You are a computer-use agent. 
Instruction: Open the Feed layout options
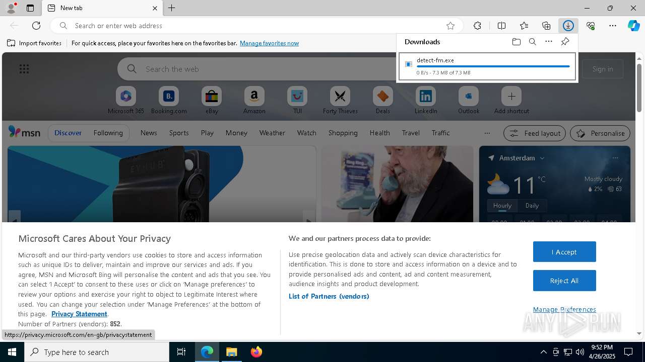tap(535, 133)
